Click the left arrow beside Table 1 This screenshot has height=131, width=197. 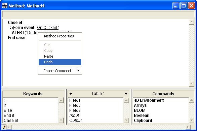tap(71, 94)
